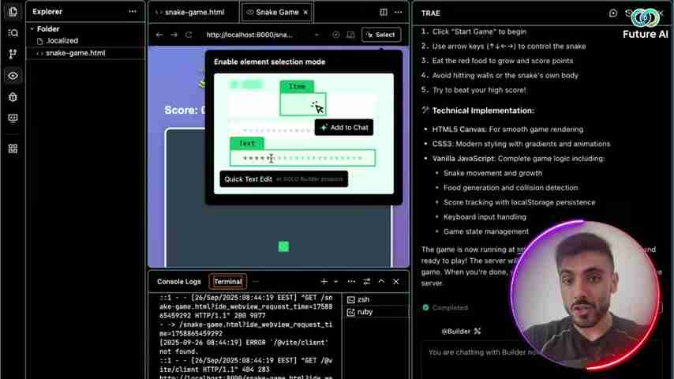This screenshot has height=379, width=674.
Task: Click the green food square in game
Action: [x=283, y=246]
